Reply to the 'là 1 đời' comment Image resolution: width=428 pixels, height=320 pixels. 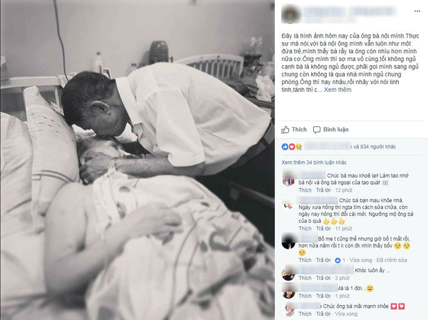tap(323, 296)
